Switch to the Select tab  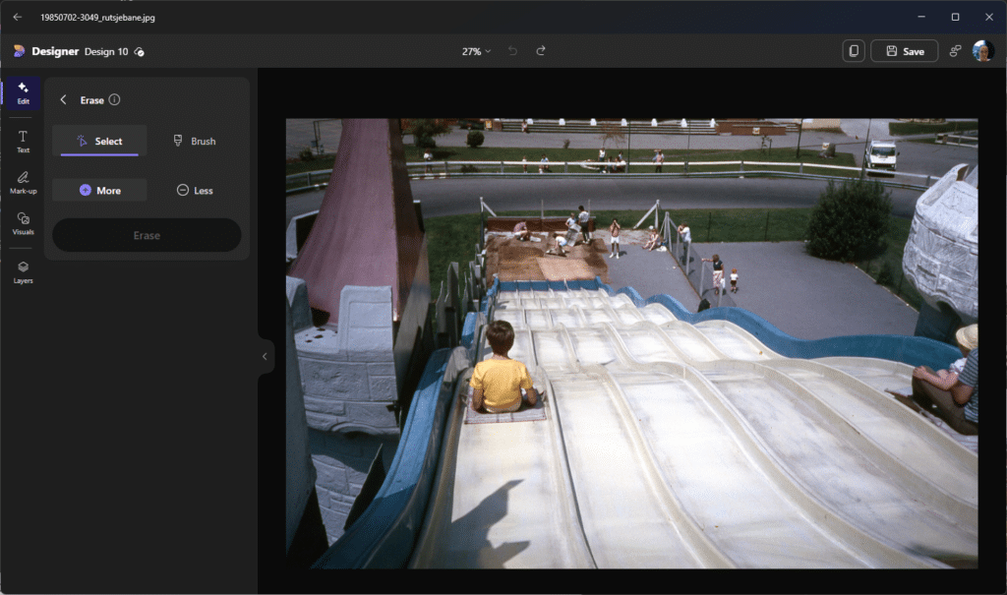pos(99,141)
